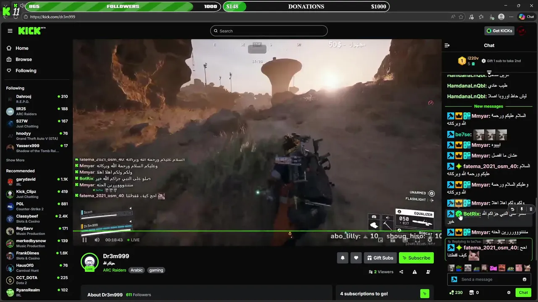Open picture-in-picture mini player

pyautogui.click(x=380, y=240)
